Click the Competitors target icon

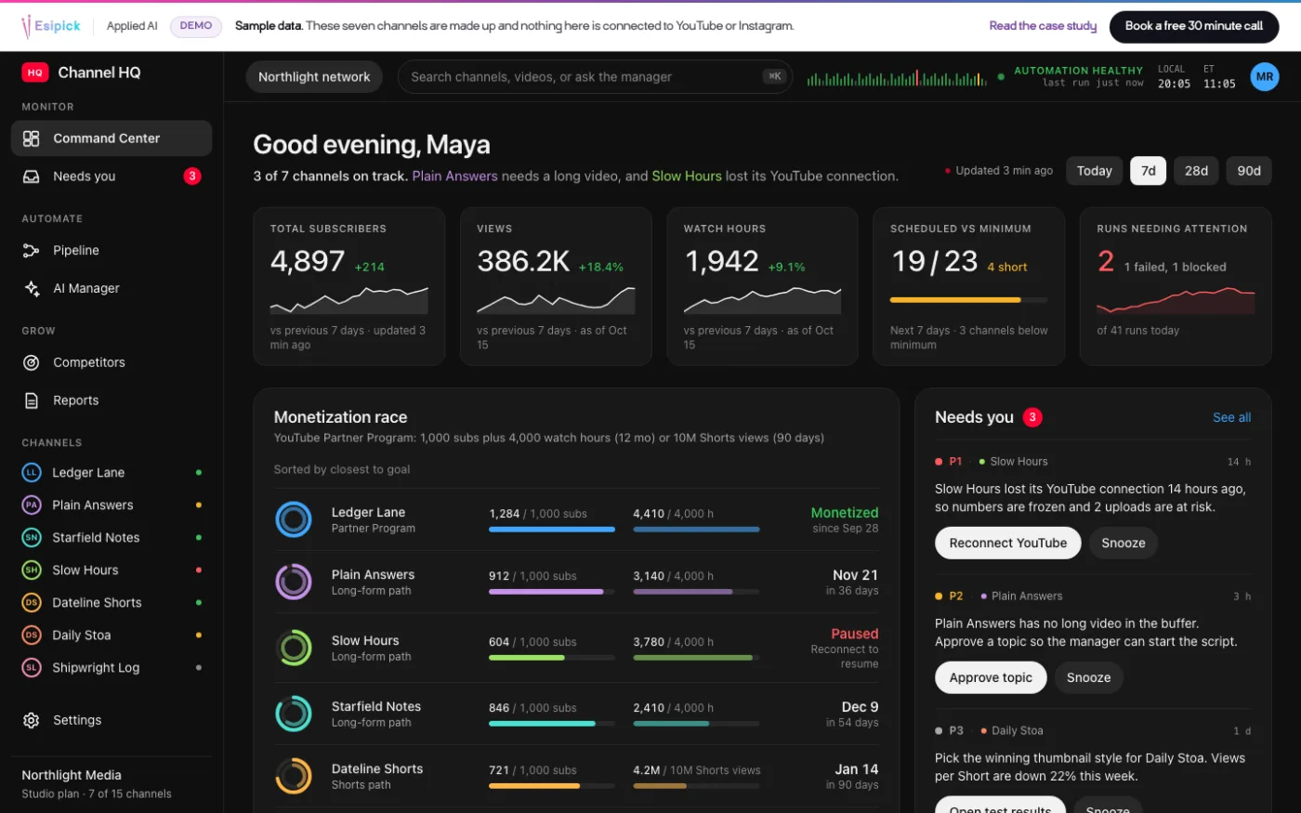(31, 363)
